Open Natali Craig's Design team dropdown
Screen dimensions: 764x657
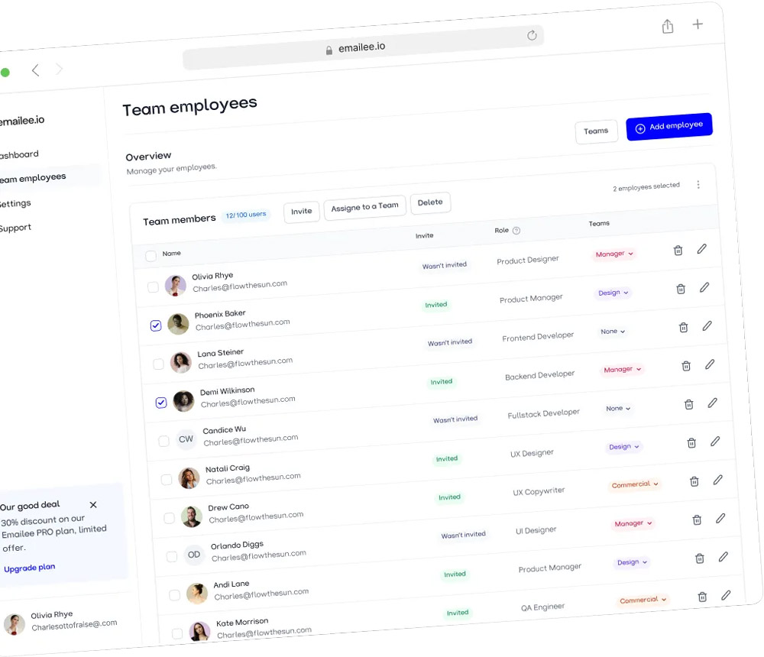(623, 447)
